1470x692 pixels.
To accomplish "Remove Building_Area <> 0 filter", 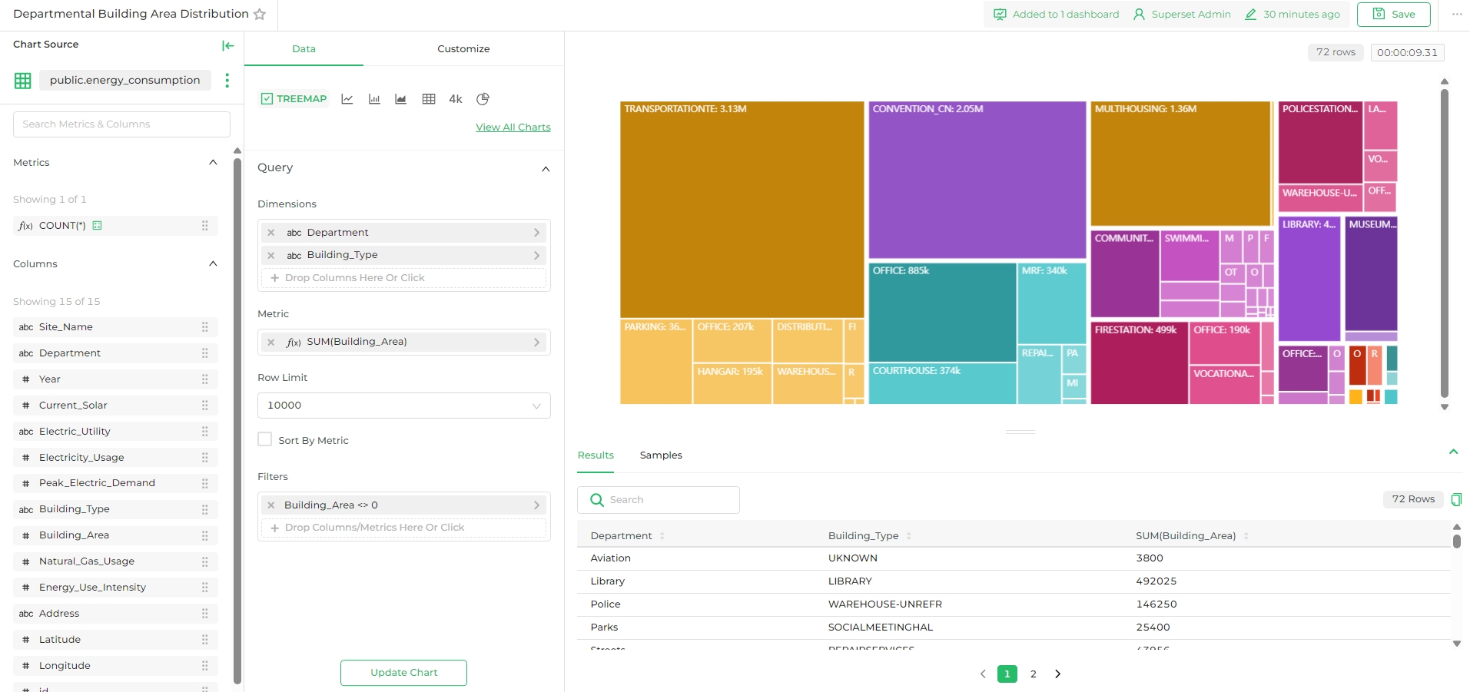I will [271, 505].
